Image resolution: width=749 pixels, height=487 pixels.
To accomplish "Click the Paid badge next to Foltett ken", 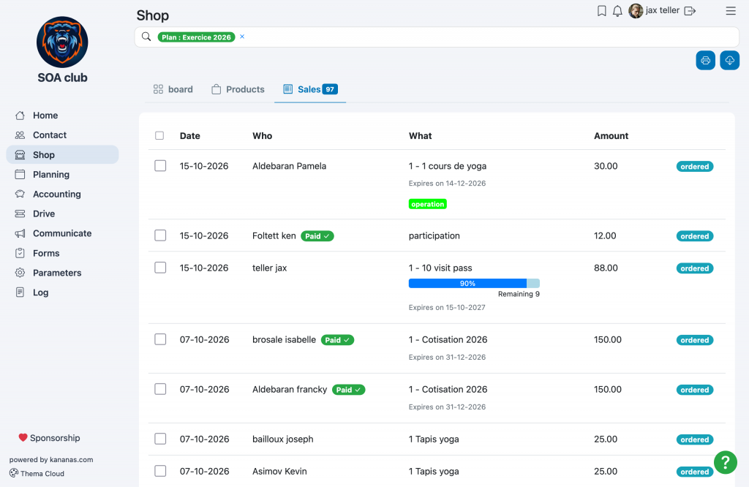I will point(317,236).
